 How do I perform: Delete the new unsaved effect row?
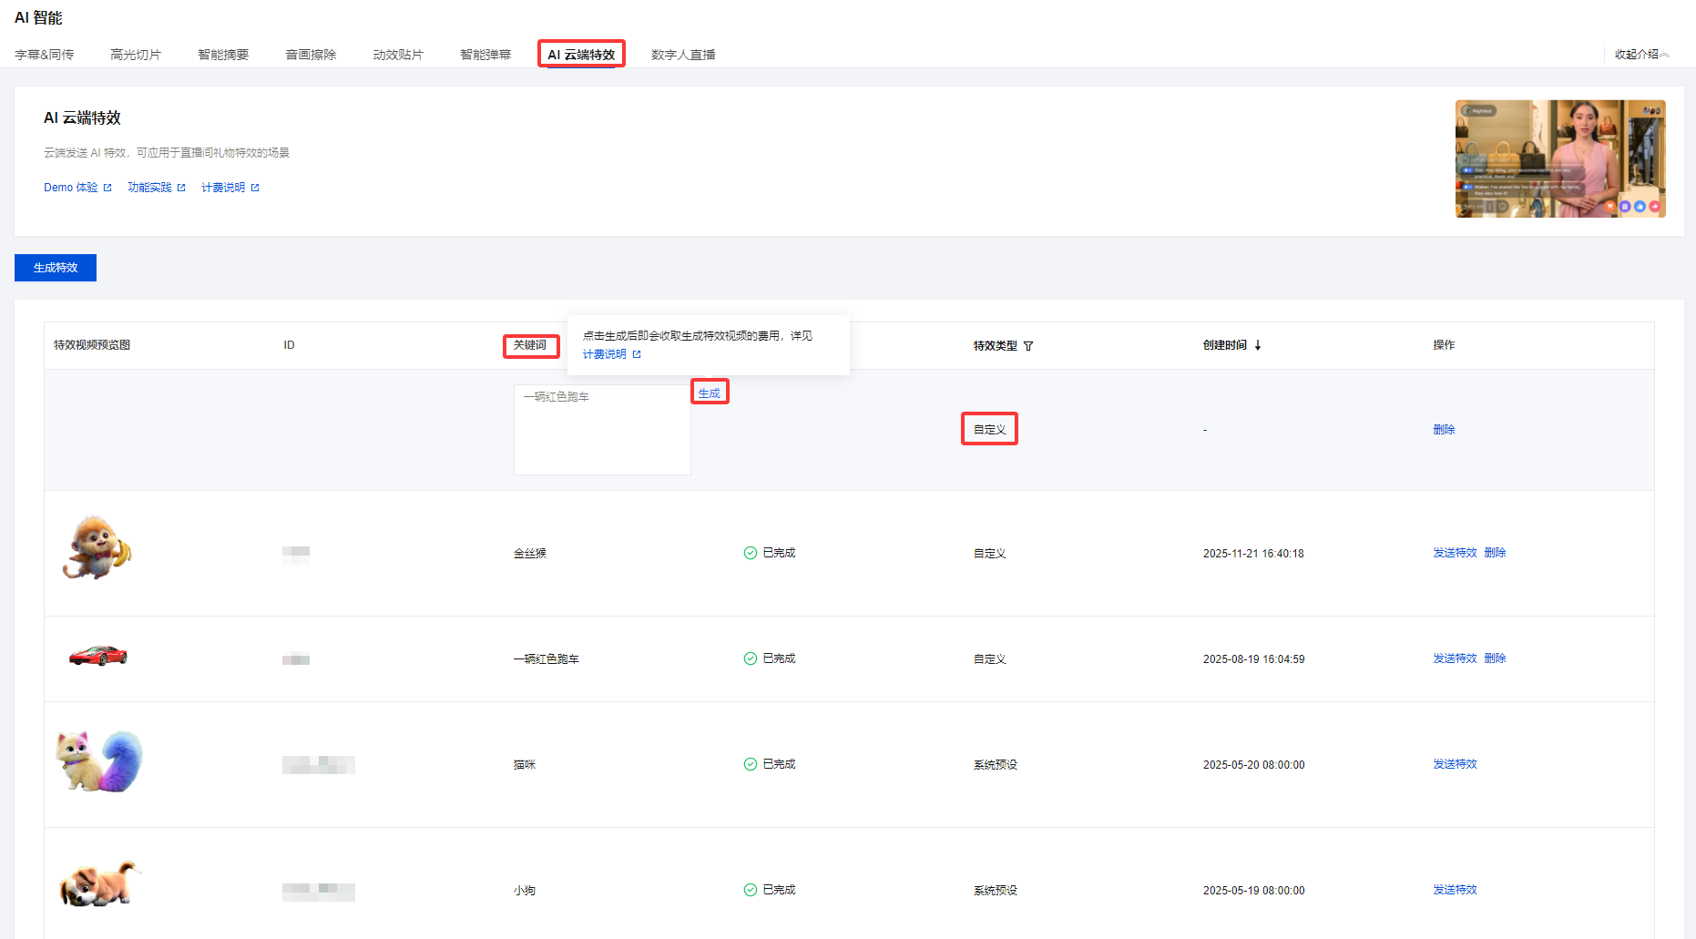coord(1444,430)
